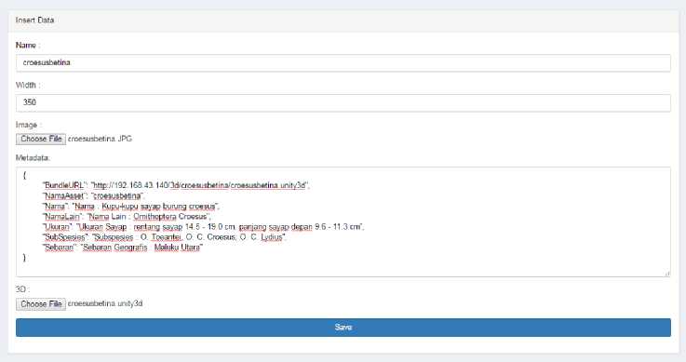Choose File for the Image upload

click(41, 139)
